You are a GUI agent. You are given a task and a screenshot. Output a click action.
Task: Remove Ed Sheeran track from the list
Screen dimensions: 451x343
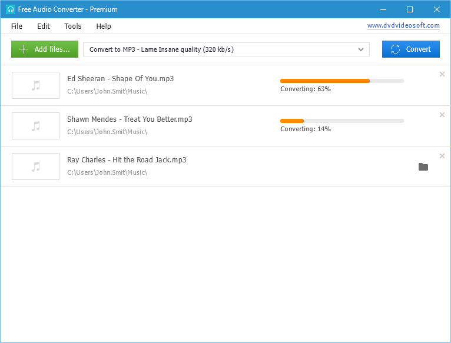pos(442,74)
